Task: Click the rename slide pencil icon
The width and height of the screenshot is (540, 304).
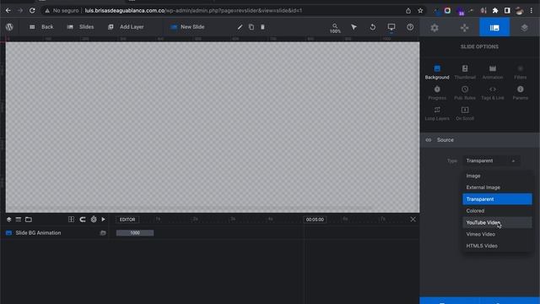Action: (240, 27)
